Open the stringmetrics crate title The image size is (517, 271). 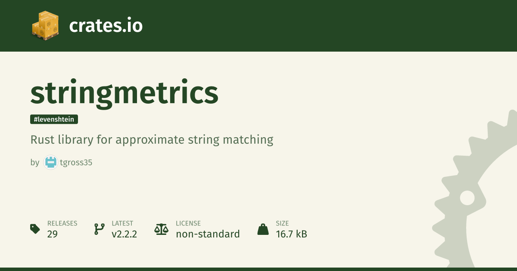coord(124,93)
